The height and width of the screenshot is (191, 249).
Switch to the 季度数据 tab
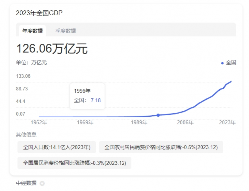pos(65,31)
